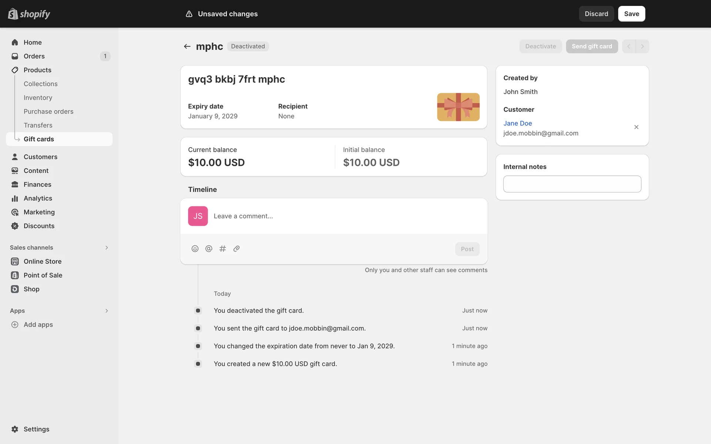Open Discounts in the sidebar
Screen dimensions: 711x444
39,226
